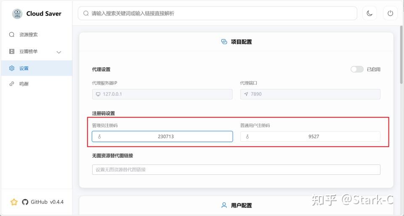The image size is (404, 216).
Task: Click the key icon in 管理员注册码 field
Action: (x=99, y=137)
